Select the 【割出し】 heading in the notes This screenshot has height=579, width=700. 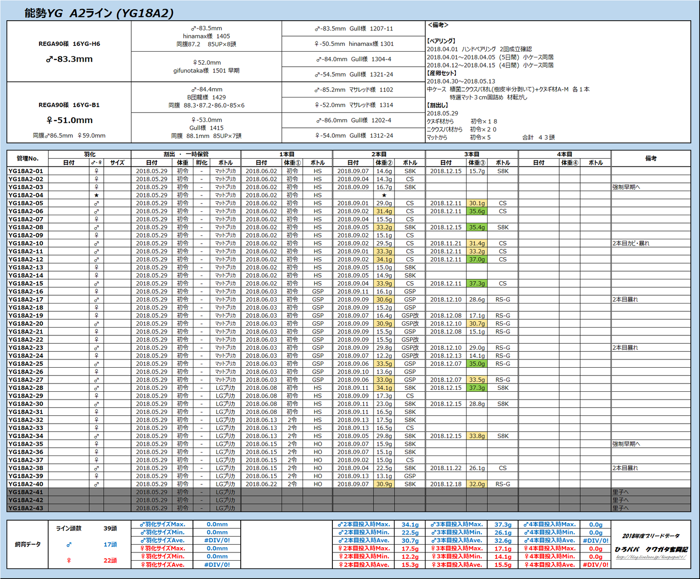pyautogui.click(x=438, y=105)
